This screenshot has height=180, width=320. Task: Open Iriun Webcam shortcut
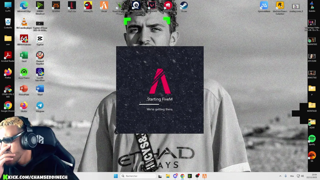[136, 7]
